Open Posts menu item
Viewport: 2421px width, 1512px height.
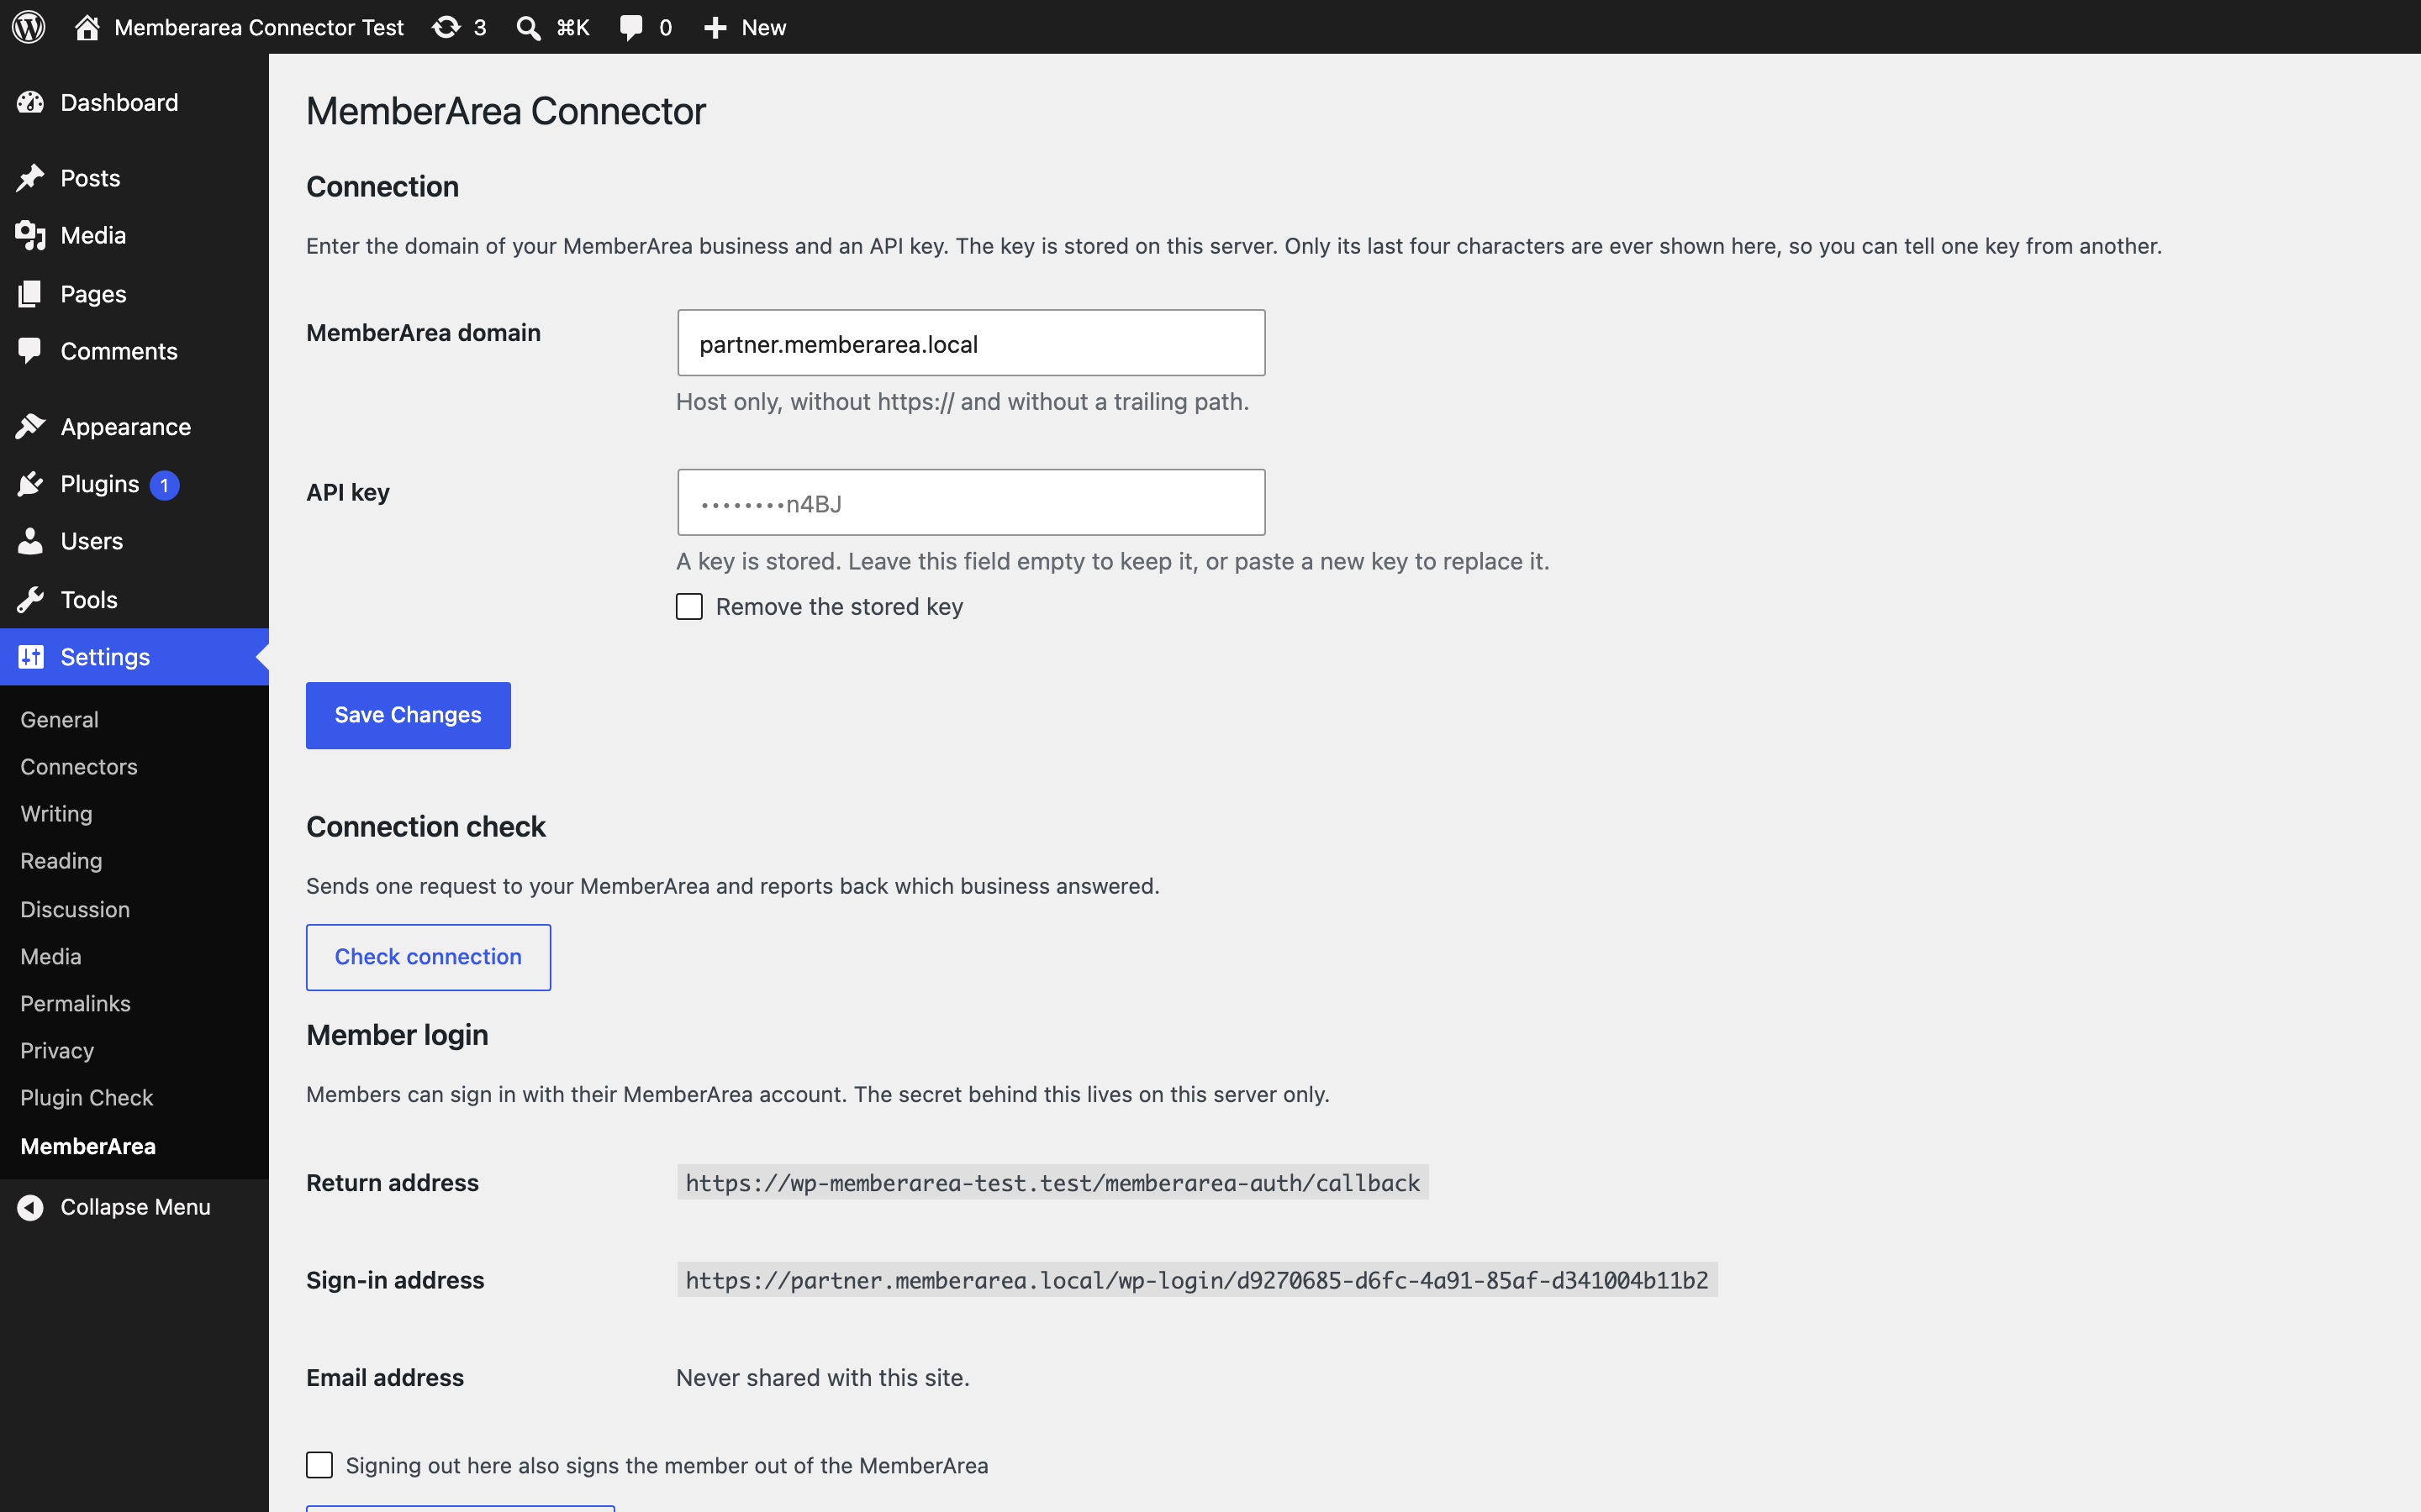tap(134, 178)
